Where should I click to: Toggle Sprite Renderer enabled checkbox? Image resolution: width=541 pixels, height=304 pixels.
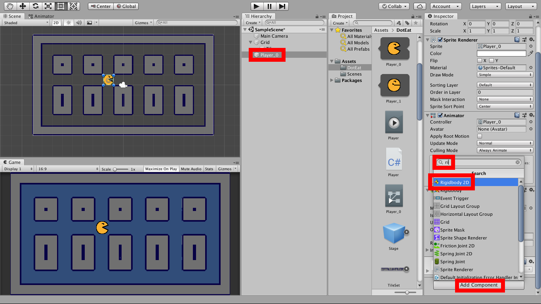point(440,40)
